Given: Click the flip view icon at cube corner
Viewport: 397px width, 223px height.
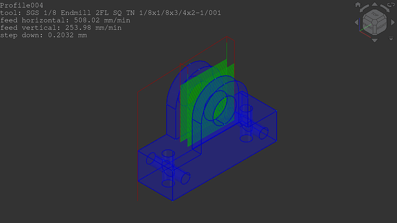Looking at the screenshot, I should pos(391,5).
